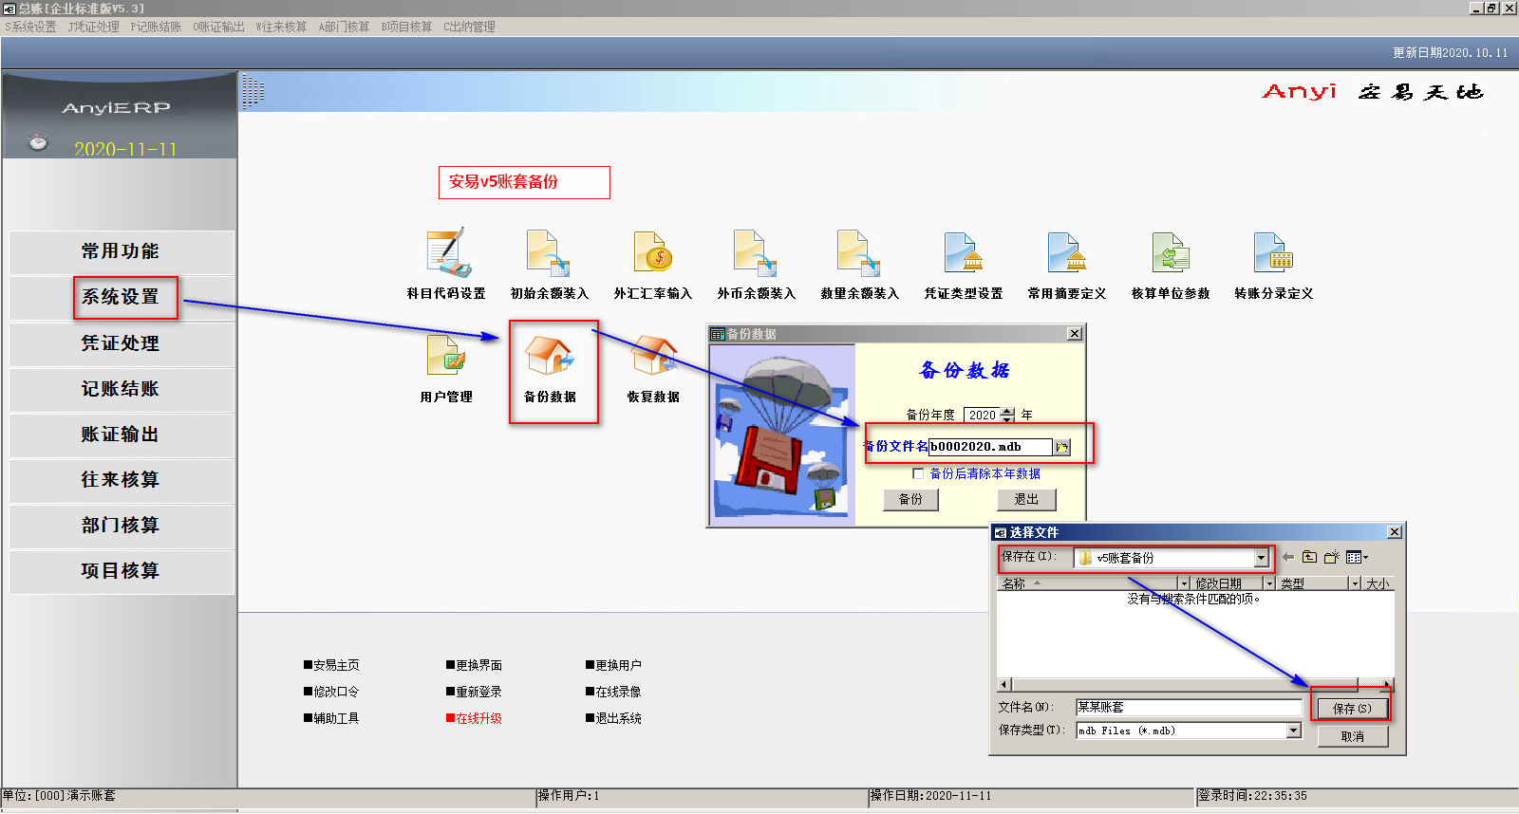Click the 保存(S) button
This screenshot has height=814, width=1519.
[x=1352, y=709]
